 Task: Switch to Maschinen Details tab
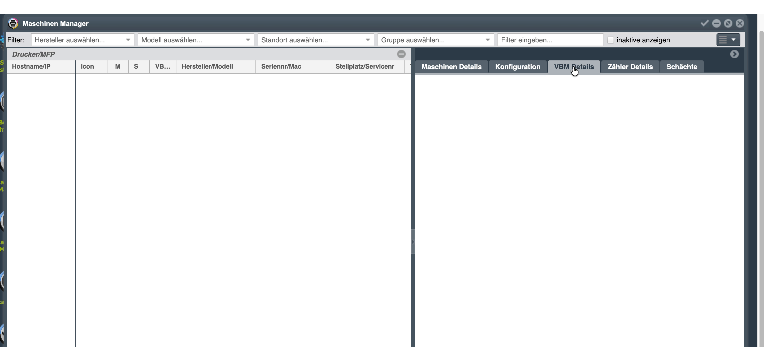(x=452, y=66)
